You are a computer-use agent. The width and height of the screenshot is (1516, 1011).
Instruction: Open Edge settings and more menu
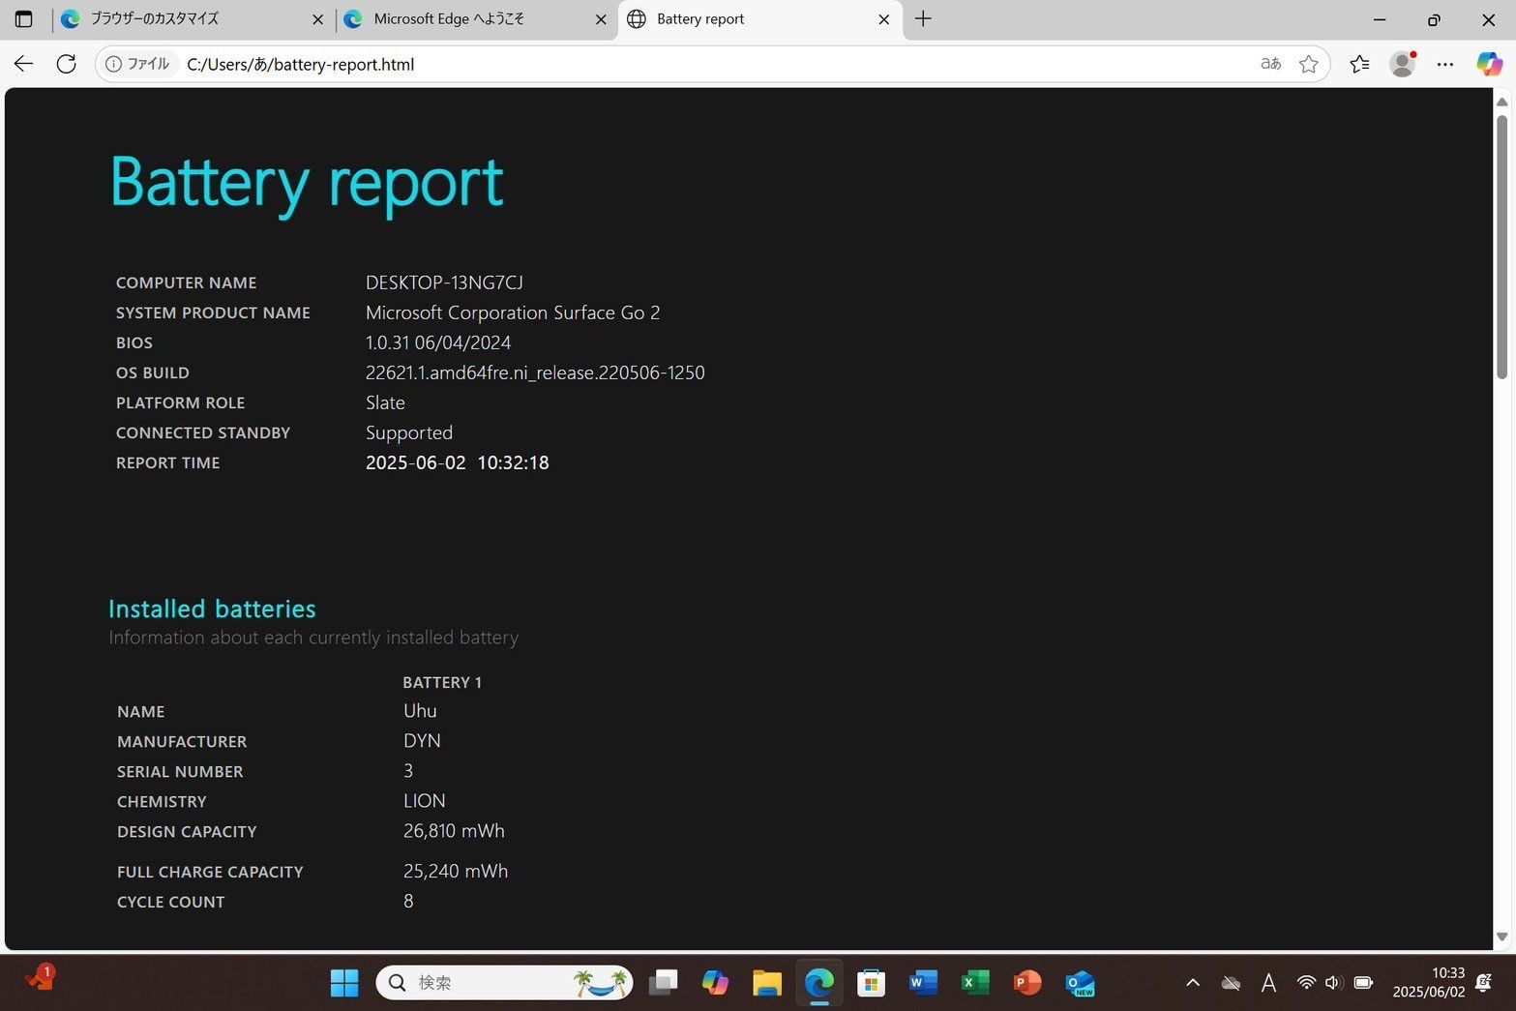pyautogui.click(x=1445, y=64)
